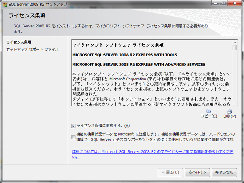The image size is (244, 183).
Task: Select ライセンス条項 step in left sidebar
Action: [x=19, y=42]
